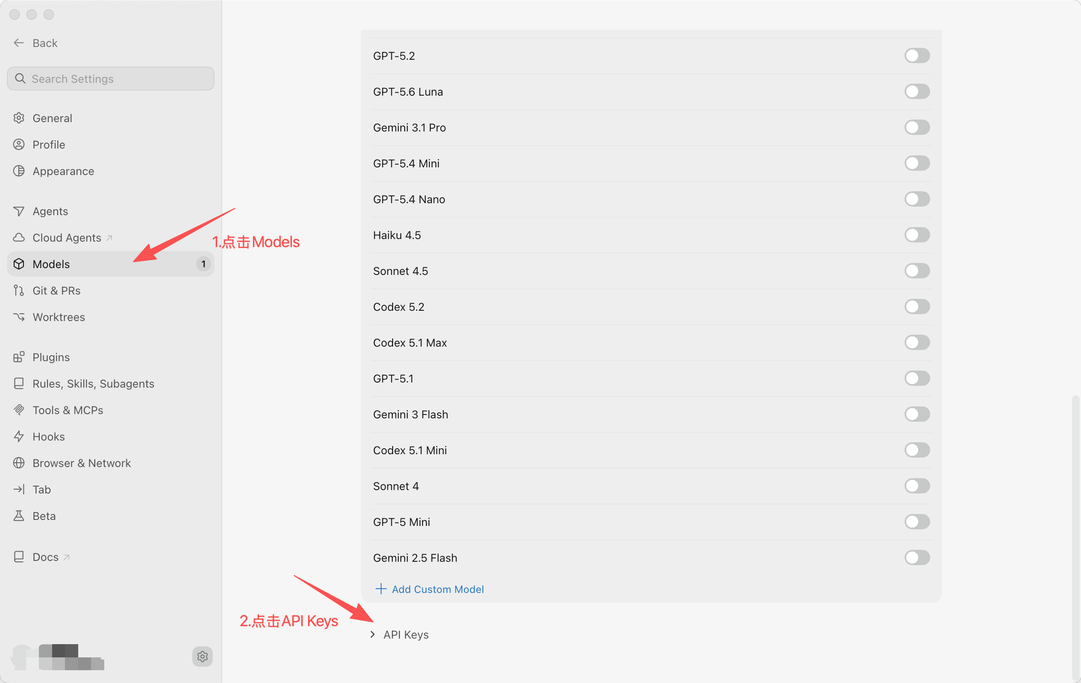Image resolution: width=1081 pixels, height=683 pixels.
Task: Focus the Search Settings input field
Action: pos(110,79)
